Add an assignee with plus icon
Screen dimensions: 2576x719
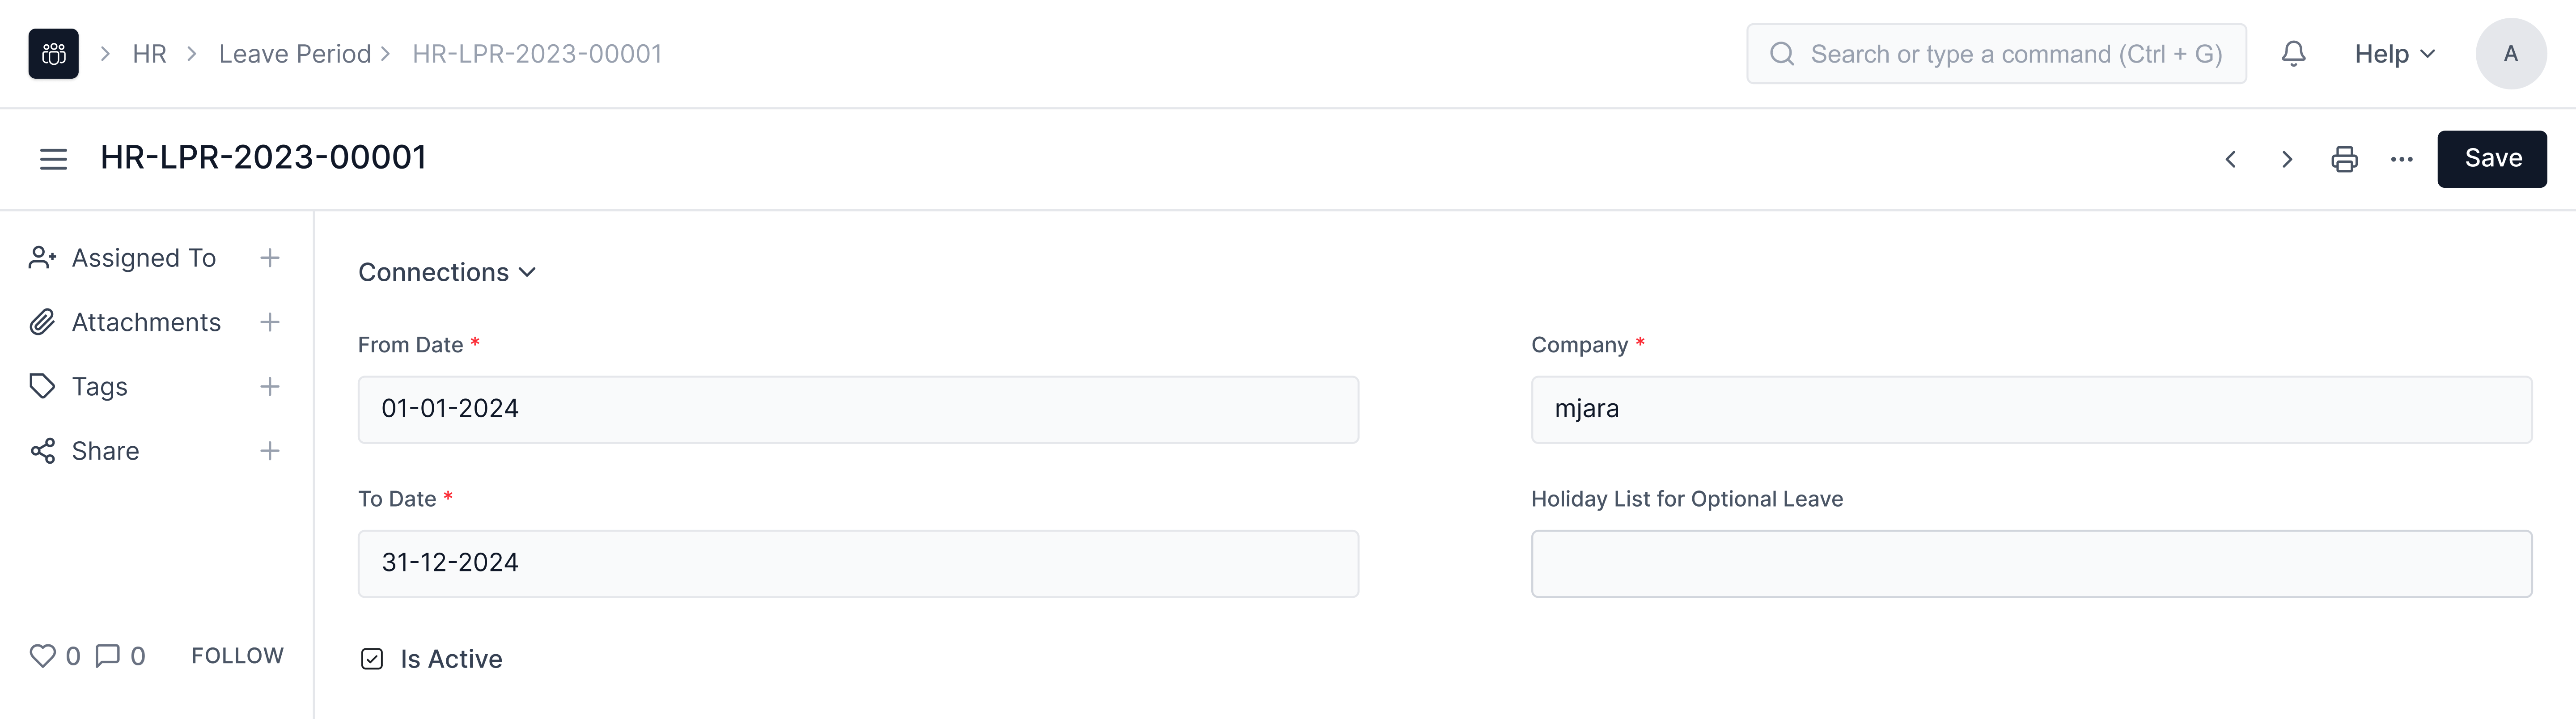click(269, 258)
